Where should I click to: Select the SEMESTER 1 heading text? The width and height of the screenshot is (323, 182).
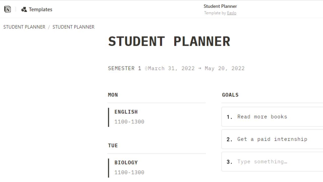point(124,68)
